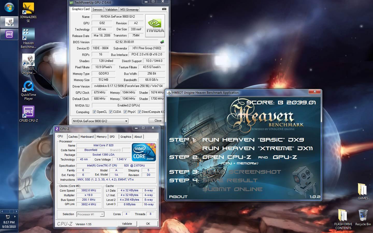373x233 pixels.
Task: Click the GPU Name field NVIDIA GeForce 9800 GX2
Action: click(117, 17)
